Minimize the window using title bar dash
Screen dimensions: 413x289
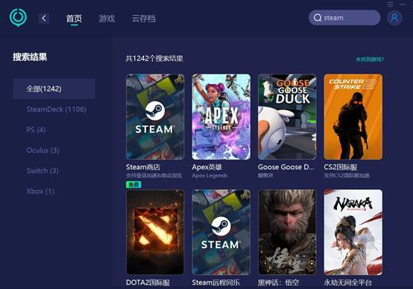403,4
